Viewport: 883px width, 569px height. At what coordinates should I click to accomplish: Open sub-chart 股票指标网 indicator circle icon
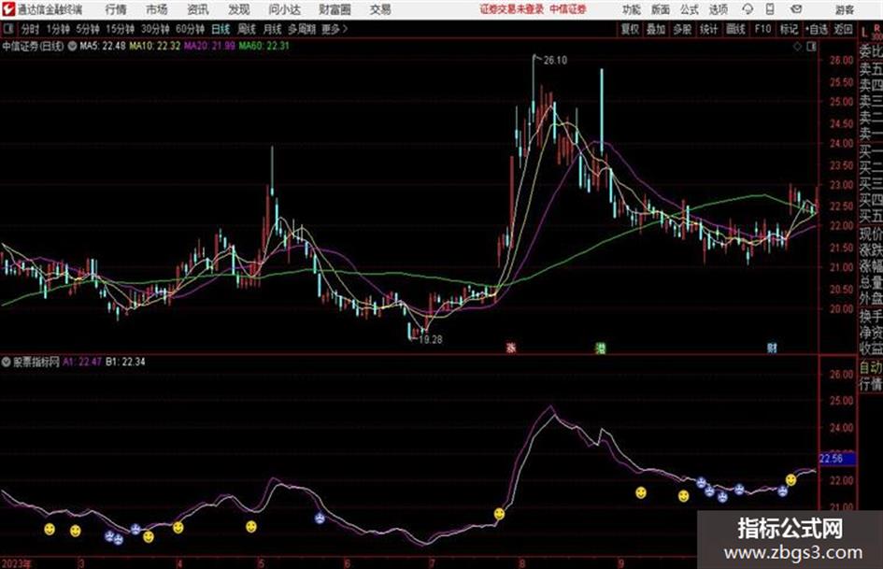[7, 363]
